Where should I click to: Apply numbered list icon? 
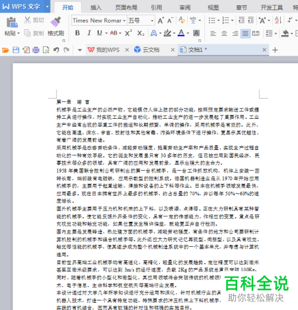click(225, 20)
